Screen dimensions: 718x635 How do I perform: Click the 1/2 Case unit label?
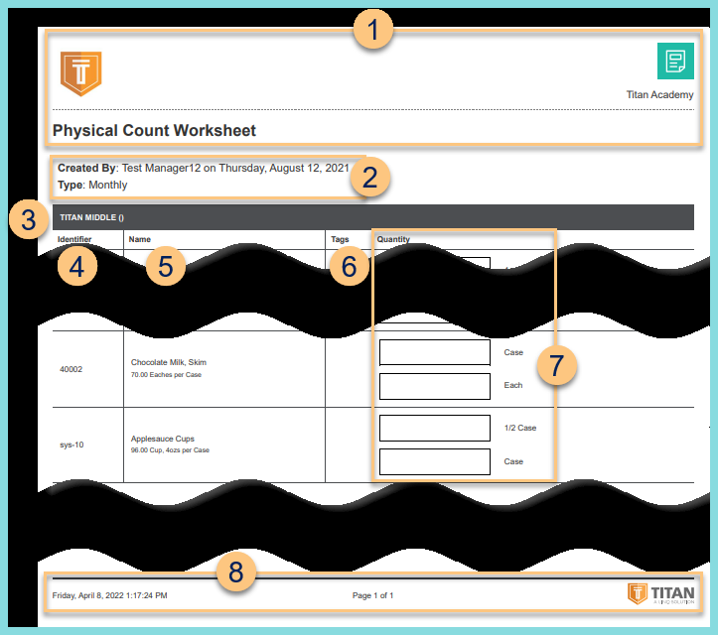tap(520, 428)
